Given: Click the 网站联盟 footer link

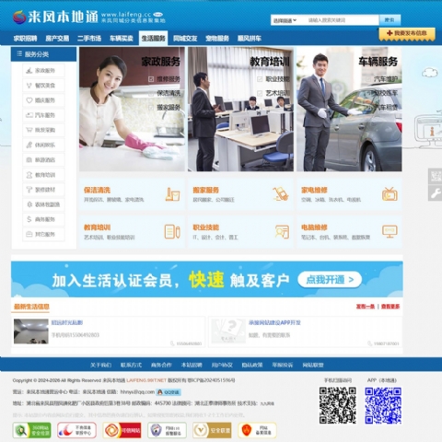Looking at the screenshot, I should point(313,365).
